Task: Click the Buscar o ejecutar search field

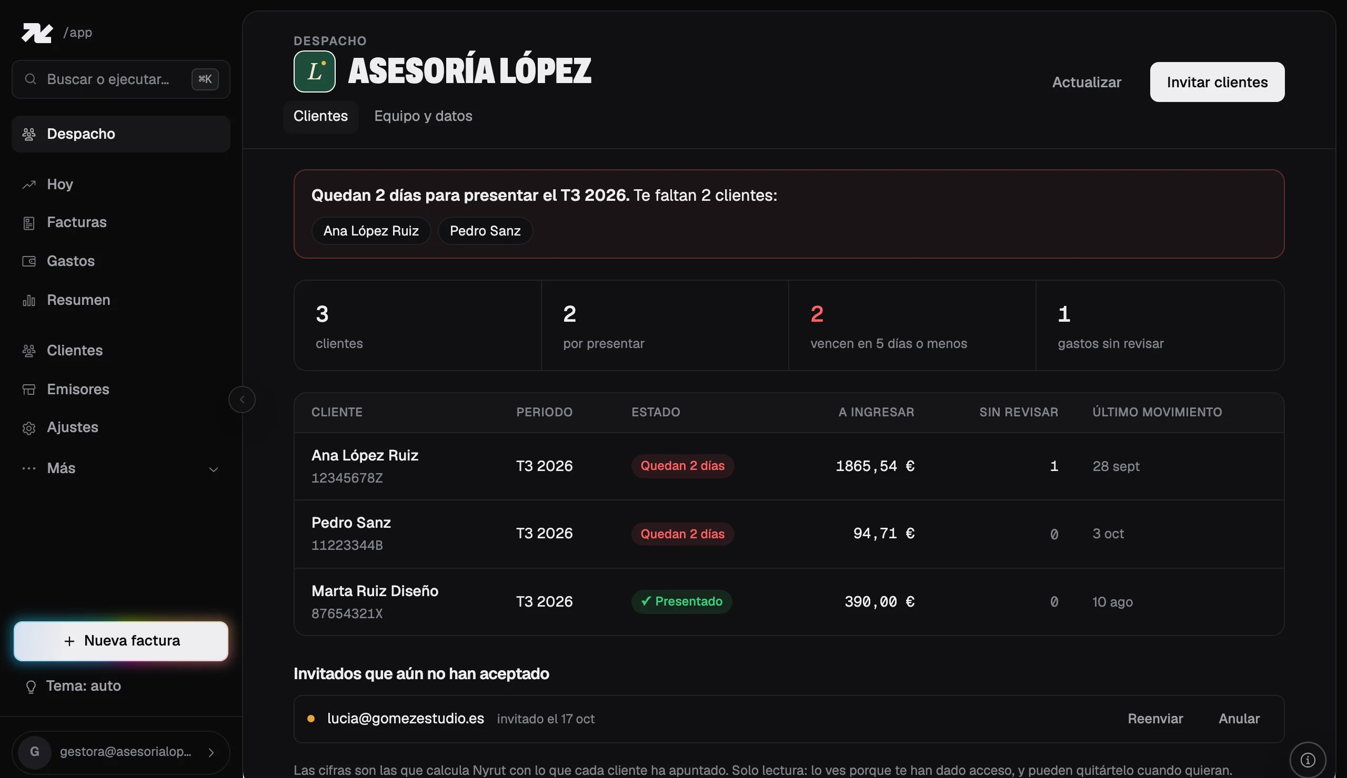Action: coord(121,79)
